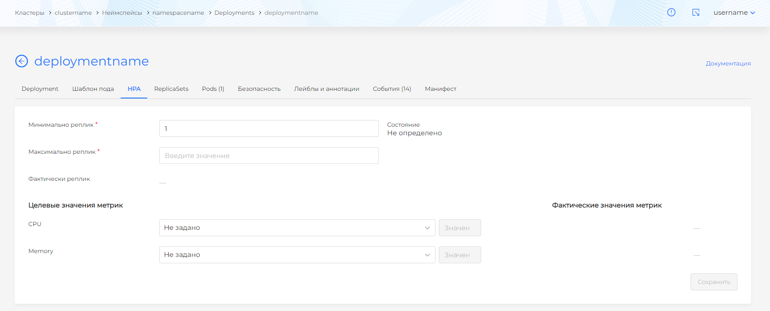
Task: Go to namespacename in the breadcrumb
Action: 178,13
